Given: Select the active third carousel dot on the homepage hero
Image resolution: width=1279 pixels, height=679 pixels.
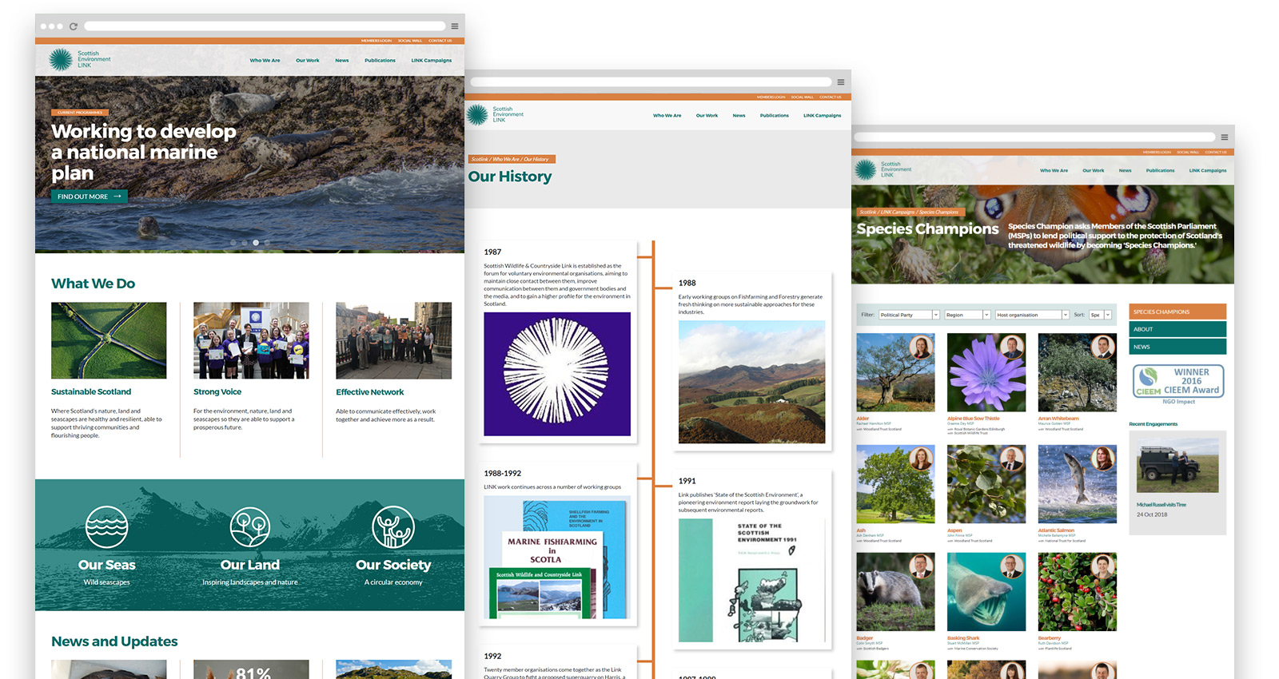Looking at the screenshot, I should click(256, 242).
